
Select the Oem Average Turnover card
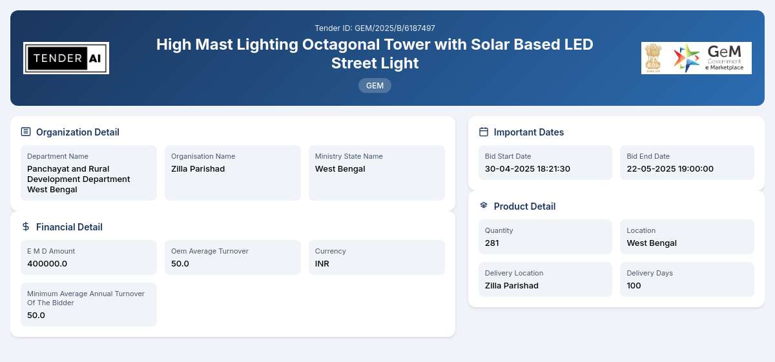coord(232,257)
